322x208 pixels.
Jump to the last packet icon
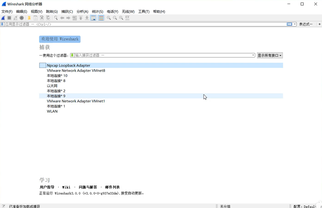87,18
